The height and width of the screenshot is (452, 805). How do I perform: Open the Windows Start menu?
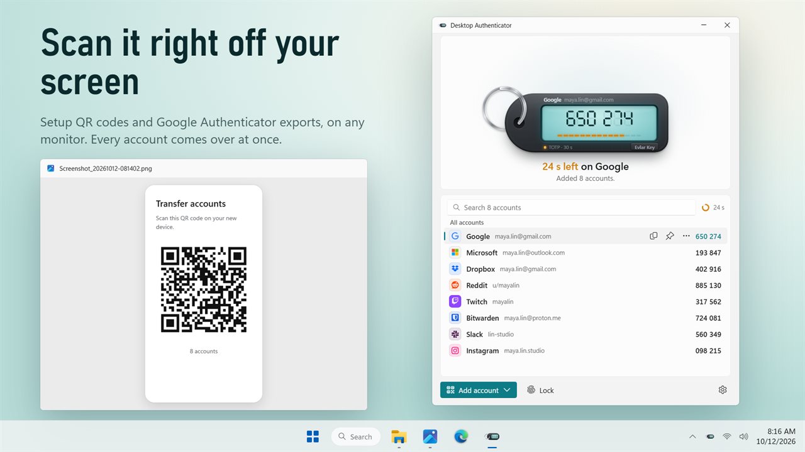[x=313, y=436]
